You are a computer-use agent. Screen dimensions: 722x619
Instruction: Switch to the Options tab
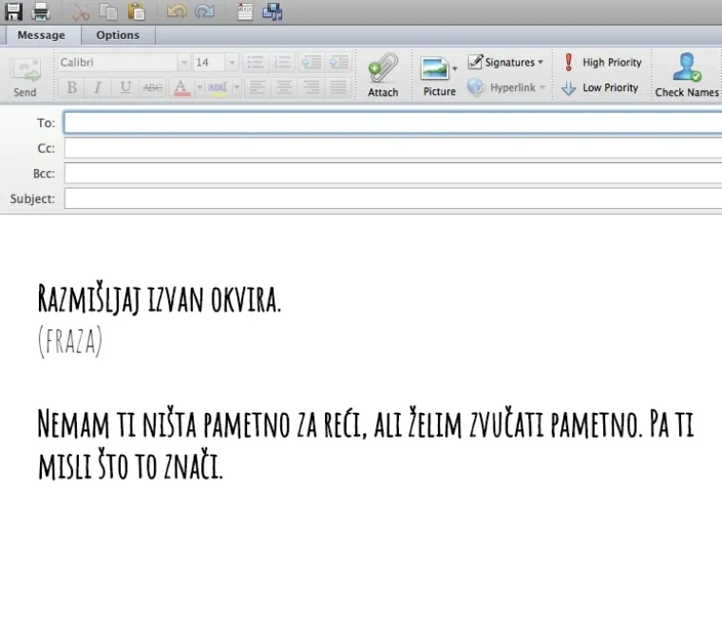118,35
